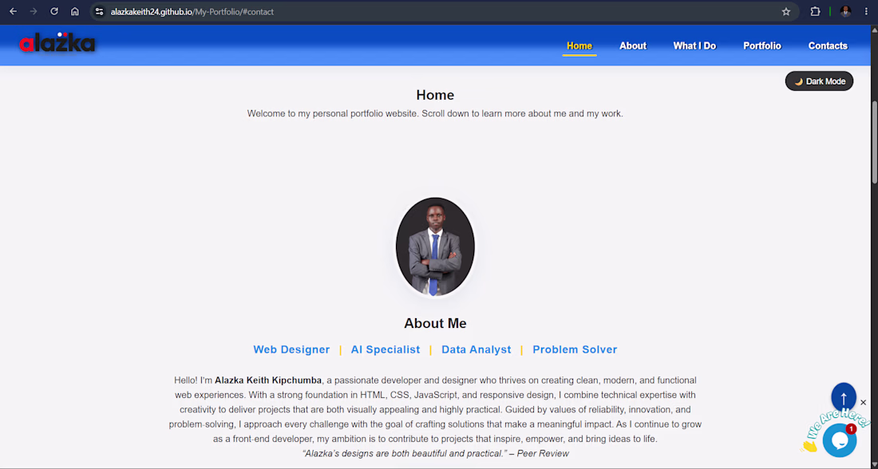Click the Home section heading
This screenshot has height=469, width=878.
pos(435,95)
